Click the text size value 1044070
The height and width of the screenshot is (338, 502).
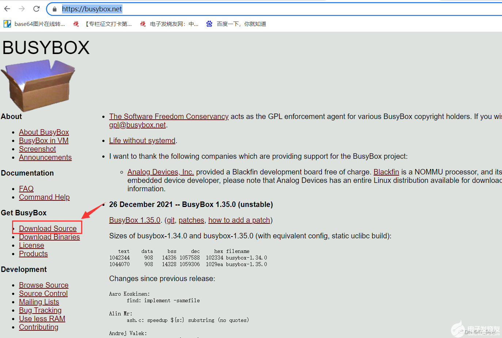[119, 264]
